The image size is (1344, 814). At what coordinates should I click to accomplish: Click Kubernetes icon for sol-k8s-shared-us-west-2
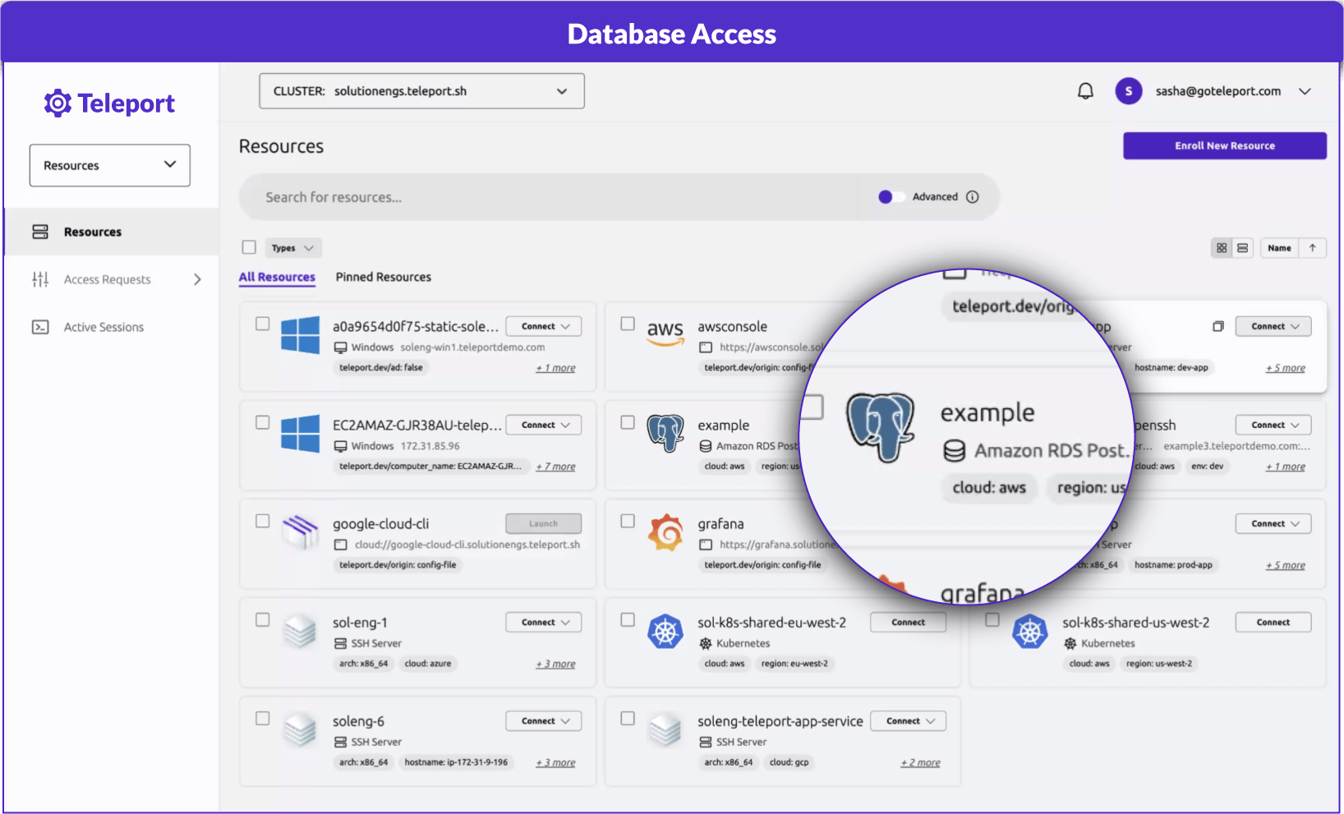point(1030,632)
